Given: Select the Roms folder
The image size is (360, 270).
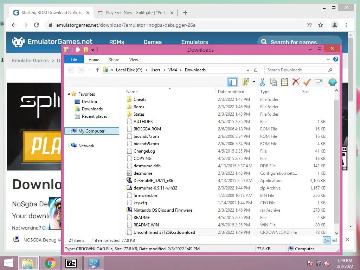Looking at the screenshot, I should coord(139,107).
